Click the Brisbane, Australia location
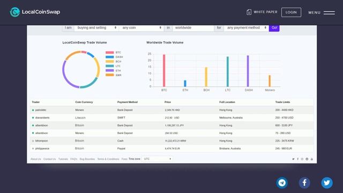Viewport: 343px width, 193px height. coord(230,149)
